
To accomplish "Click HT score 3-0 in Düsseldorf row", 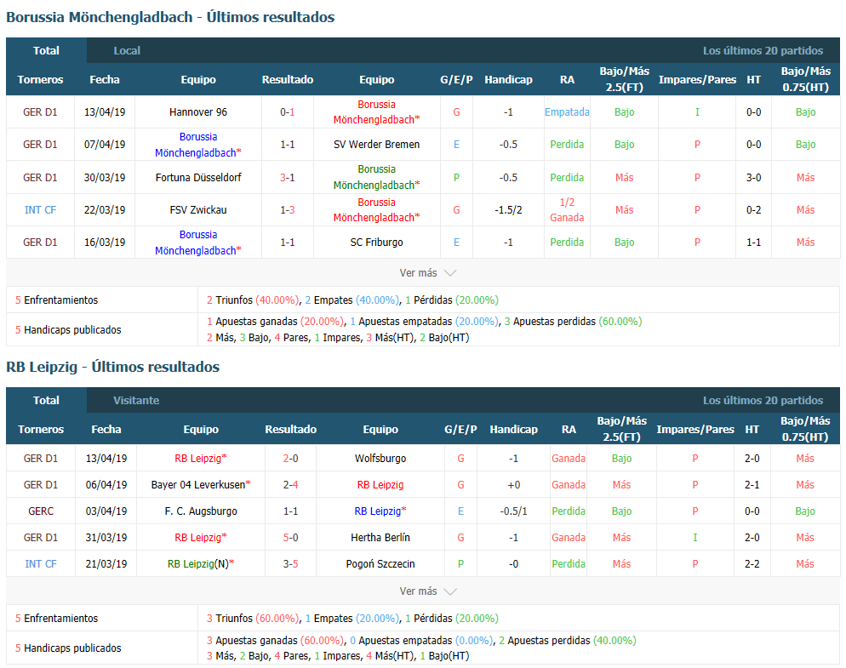I will [x=754, y=178].
